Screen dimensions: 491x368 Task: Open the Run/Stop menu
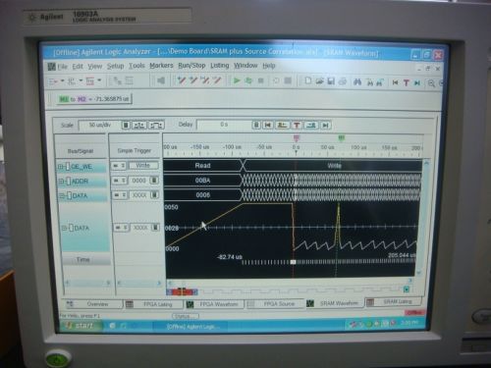pyautogui.click(x=191, y=66)
